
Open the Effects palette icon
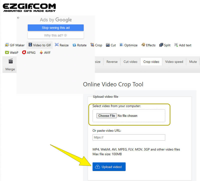click(143, 45)
